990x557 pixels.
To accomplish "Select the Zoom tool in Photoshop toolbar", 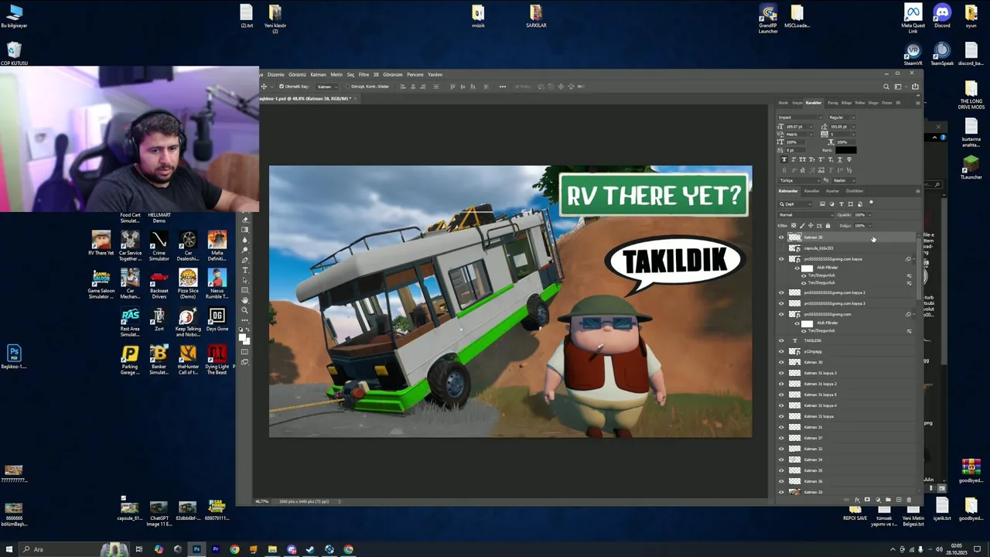I will [245, 310].
